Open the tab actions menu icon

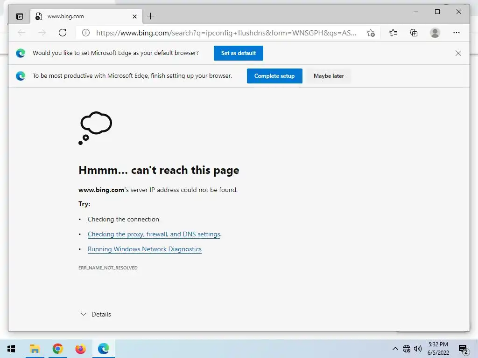[20, 16]
